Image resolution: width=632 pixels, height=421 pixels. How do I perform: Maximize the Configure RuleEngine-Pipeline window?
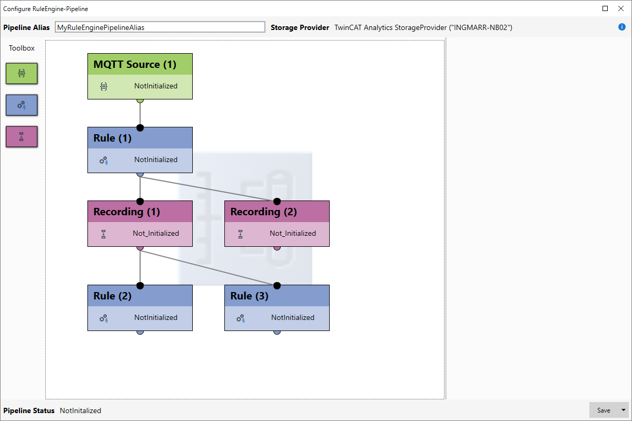(605, 8)
